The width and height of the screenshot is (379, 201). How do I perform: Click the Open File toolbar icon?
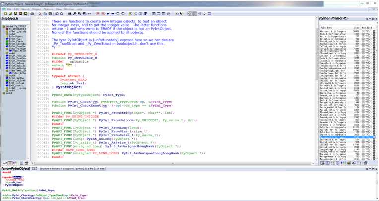(x=10, y=14)
